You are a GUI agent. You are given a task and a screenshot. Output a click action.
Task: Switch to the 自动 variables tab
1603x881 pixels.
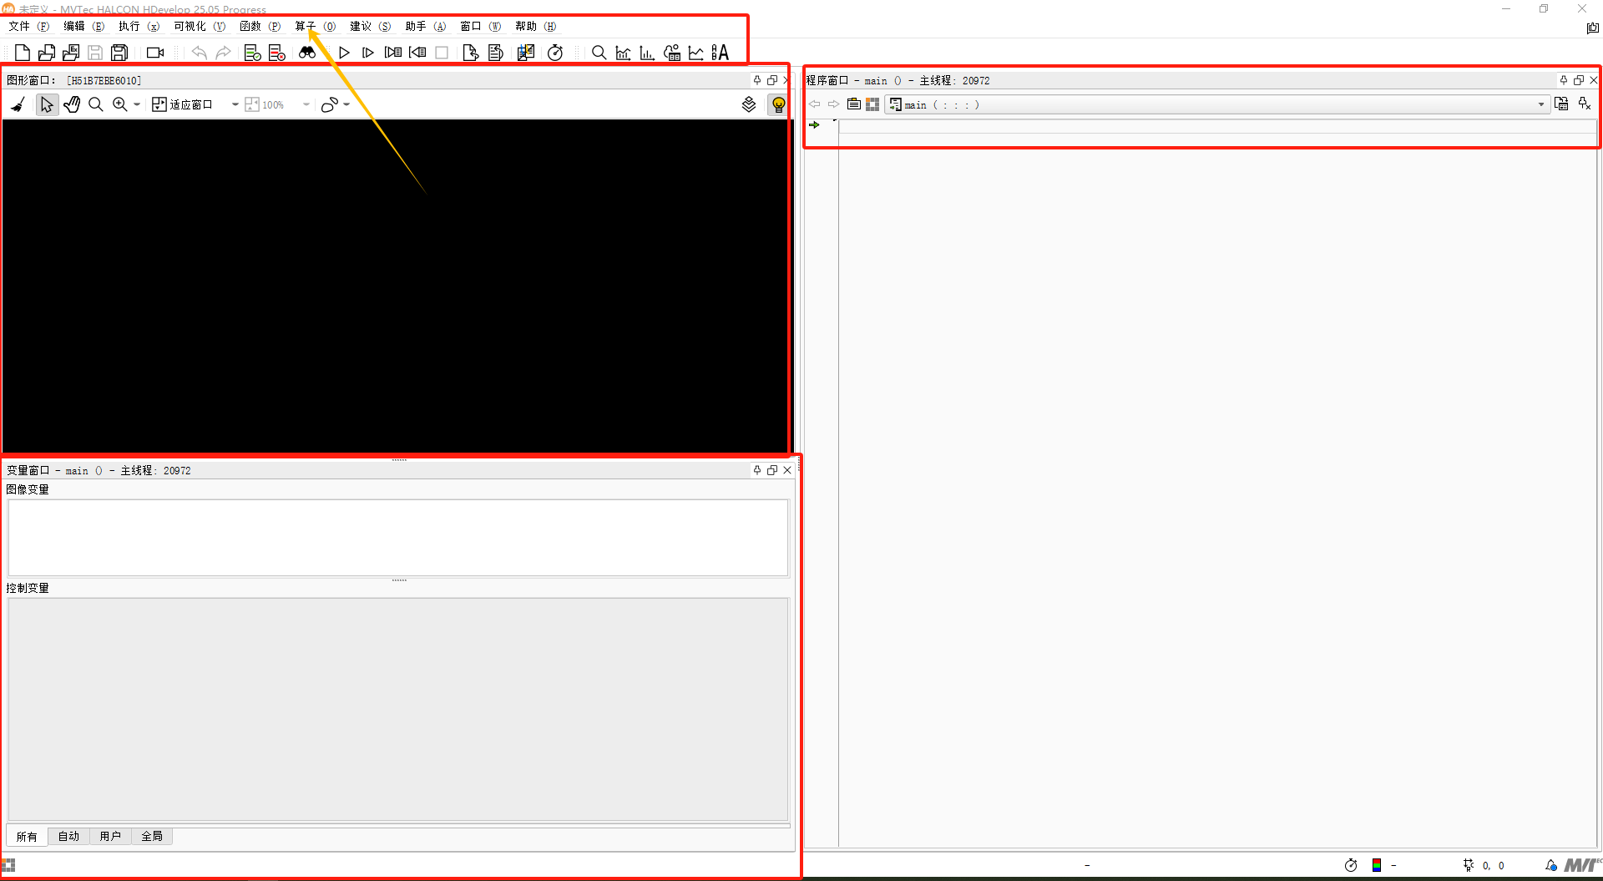tap(68, 836)
